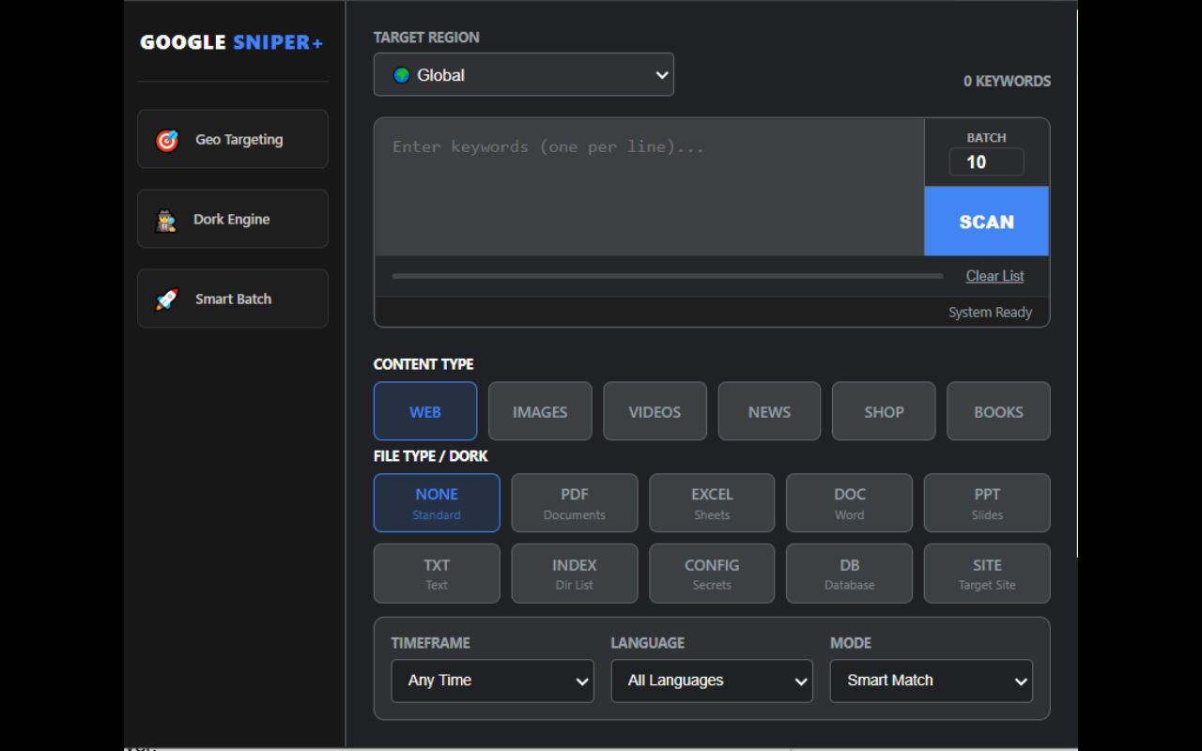Screen dimensions: 1202x751
Task: Select NEWS content type
Action: click(769, 411)
